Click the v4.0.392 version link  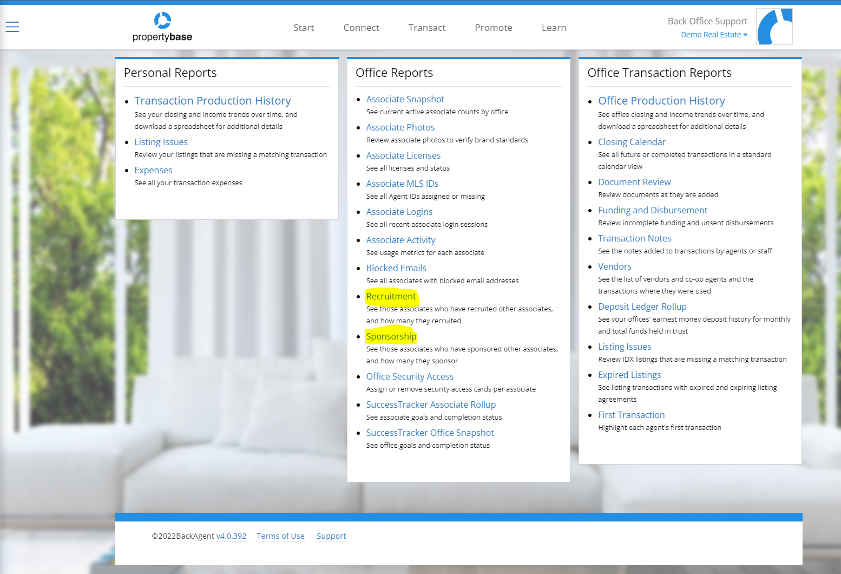coord(232,536)
